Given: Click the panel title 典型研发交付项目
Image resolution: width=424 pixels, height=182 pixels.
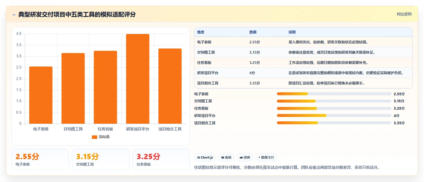Looking at the screenshot, I should click(x=77, y=15).
